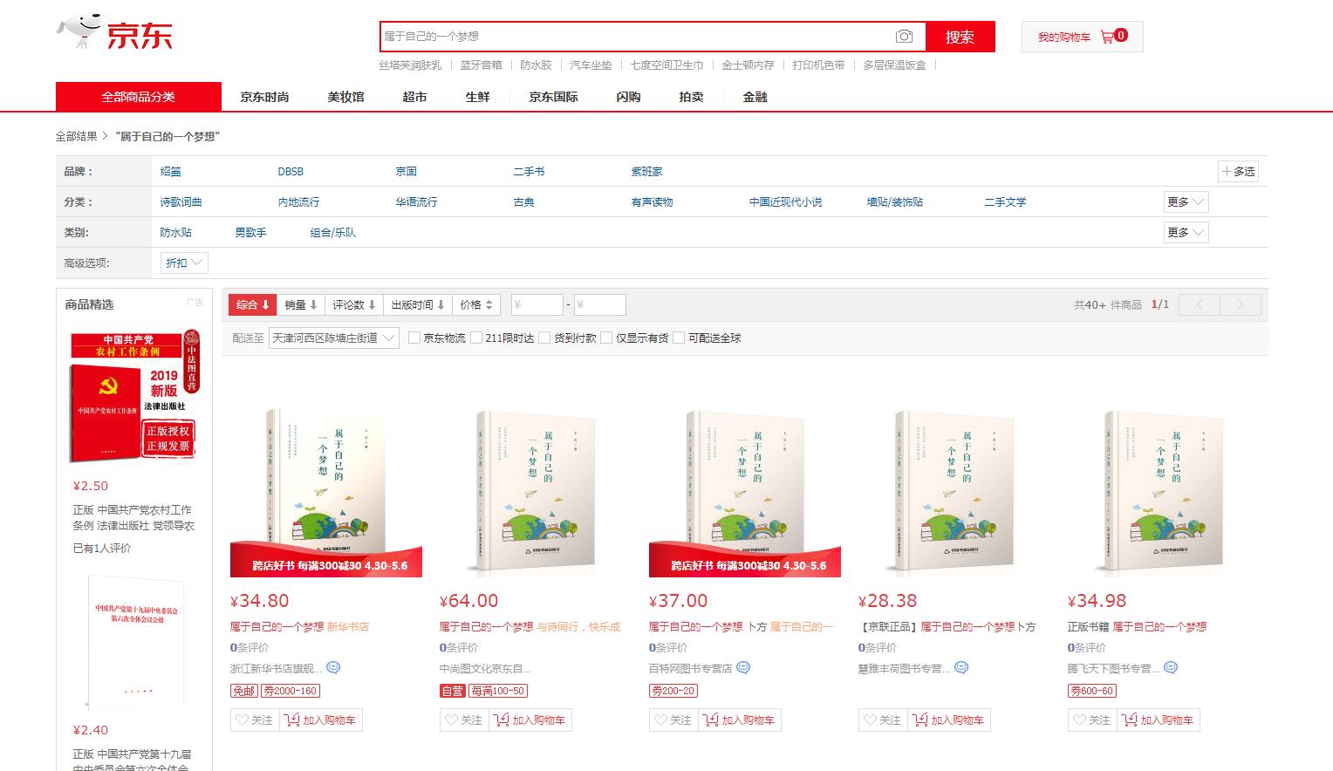Viewport: 1333px width, 771px height.
Task: Go to 生鲜 nav item
Action: [477, 97]
